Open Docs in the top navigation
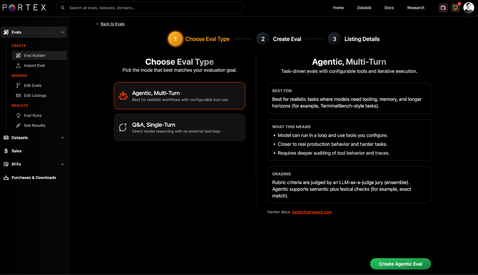This screenshot has width=478, height=275. coord(389,8)
